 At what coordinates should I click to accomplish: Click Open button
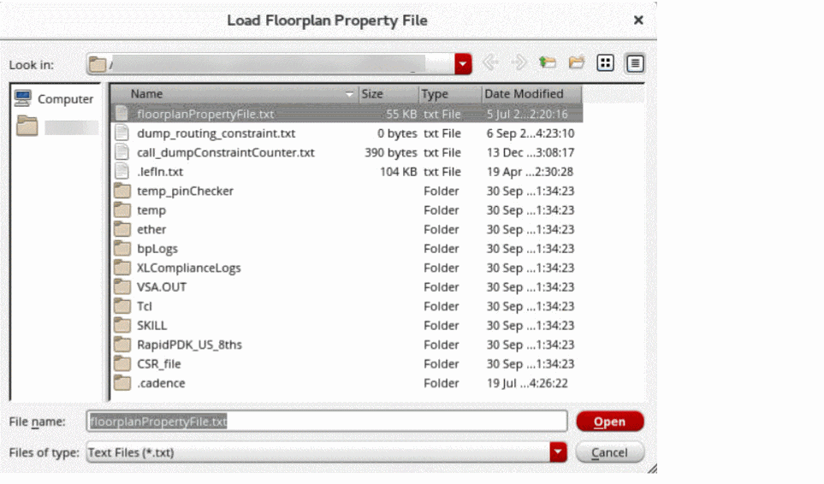pyautogui.click(x=609, y=422)
